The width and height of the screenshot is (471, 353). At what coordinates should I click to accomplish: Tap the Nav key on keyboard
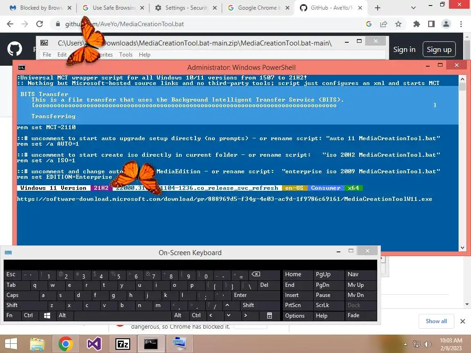[x=361, y=274]
